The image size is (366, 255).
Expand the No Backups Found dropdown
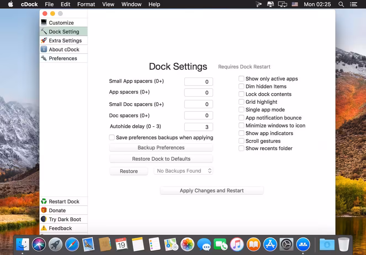coord(183,171)
